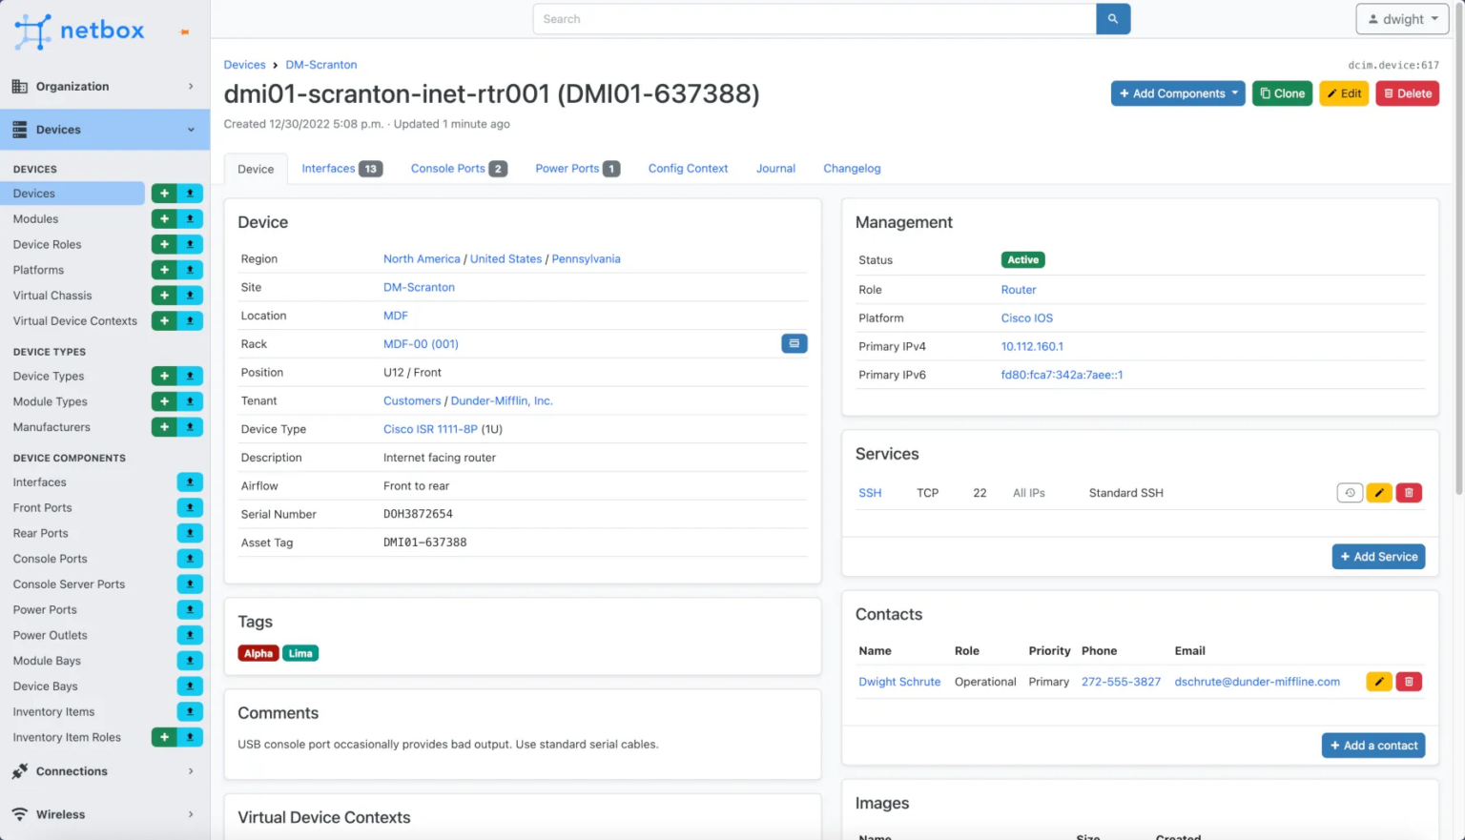Click the search magnifier button
Screen dimensions: 1465x840
click(x=1112, y=18)
